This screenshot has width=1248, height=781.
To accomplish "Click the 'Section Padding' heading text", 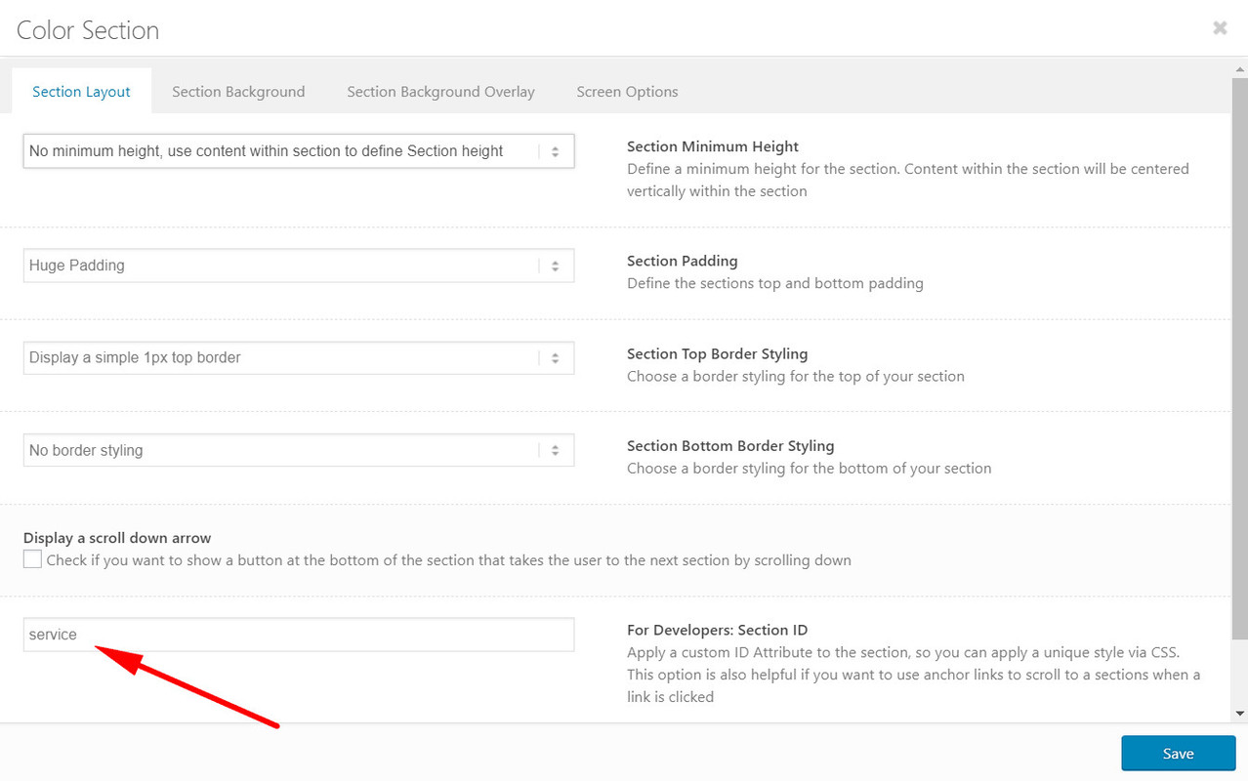I will tap(683, 261).
